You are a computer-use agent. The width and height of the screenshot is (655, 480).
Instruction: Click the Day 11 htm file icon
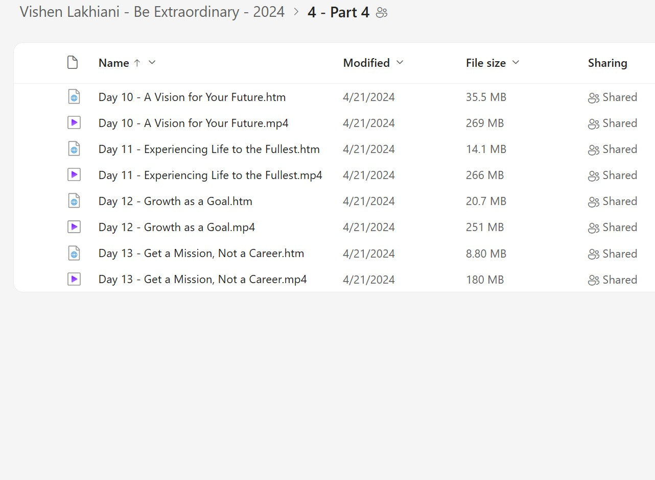point(74,149)
